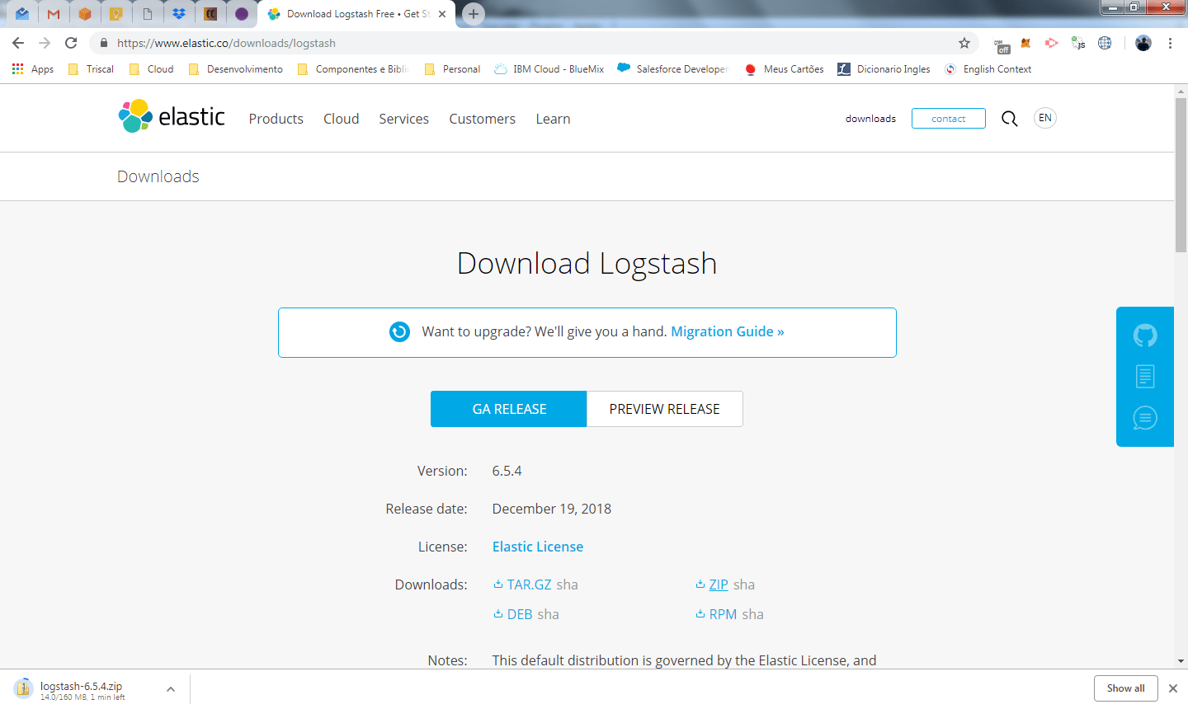
Task: Expand the Desenvolvimento bookmarks folder
Action: (236, 69)
